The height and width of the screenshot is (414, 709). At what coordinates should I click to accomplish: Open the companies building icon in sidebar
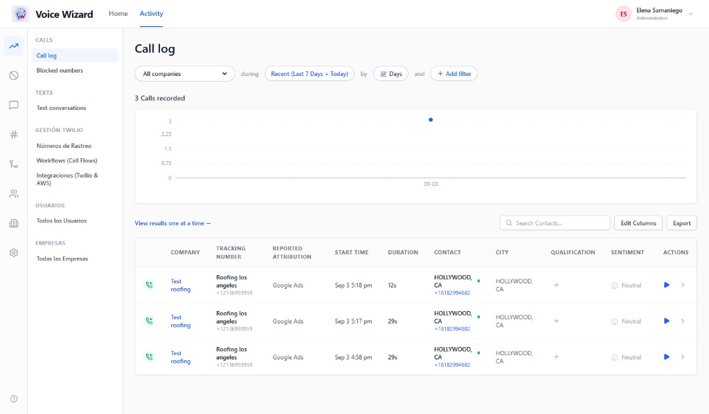tap(14, 223)
